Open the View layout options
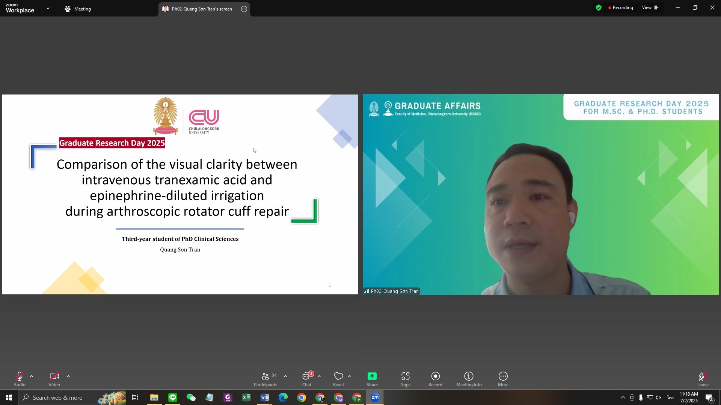 650,7
